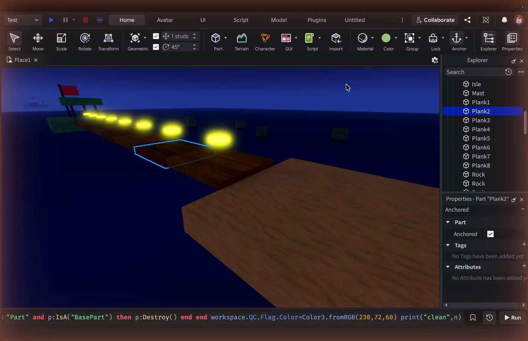Open the Part type dropdown arrow
528x341 pixels.
click(226, 38)
